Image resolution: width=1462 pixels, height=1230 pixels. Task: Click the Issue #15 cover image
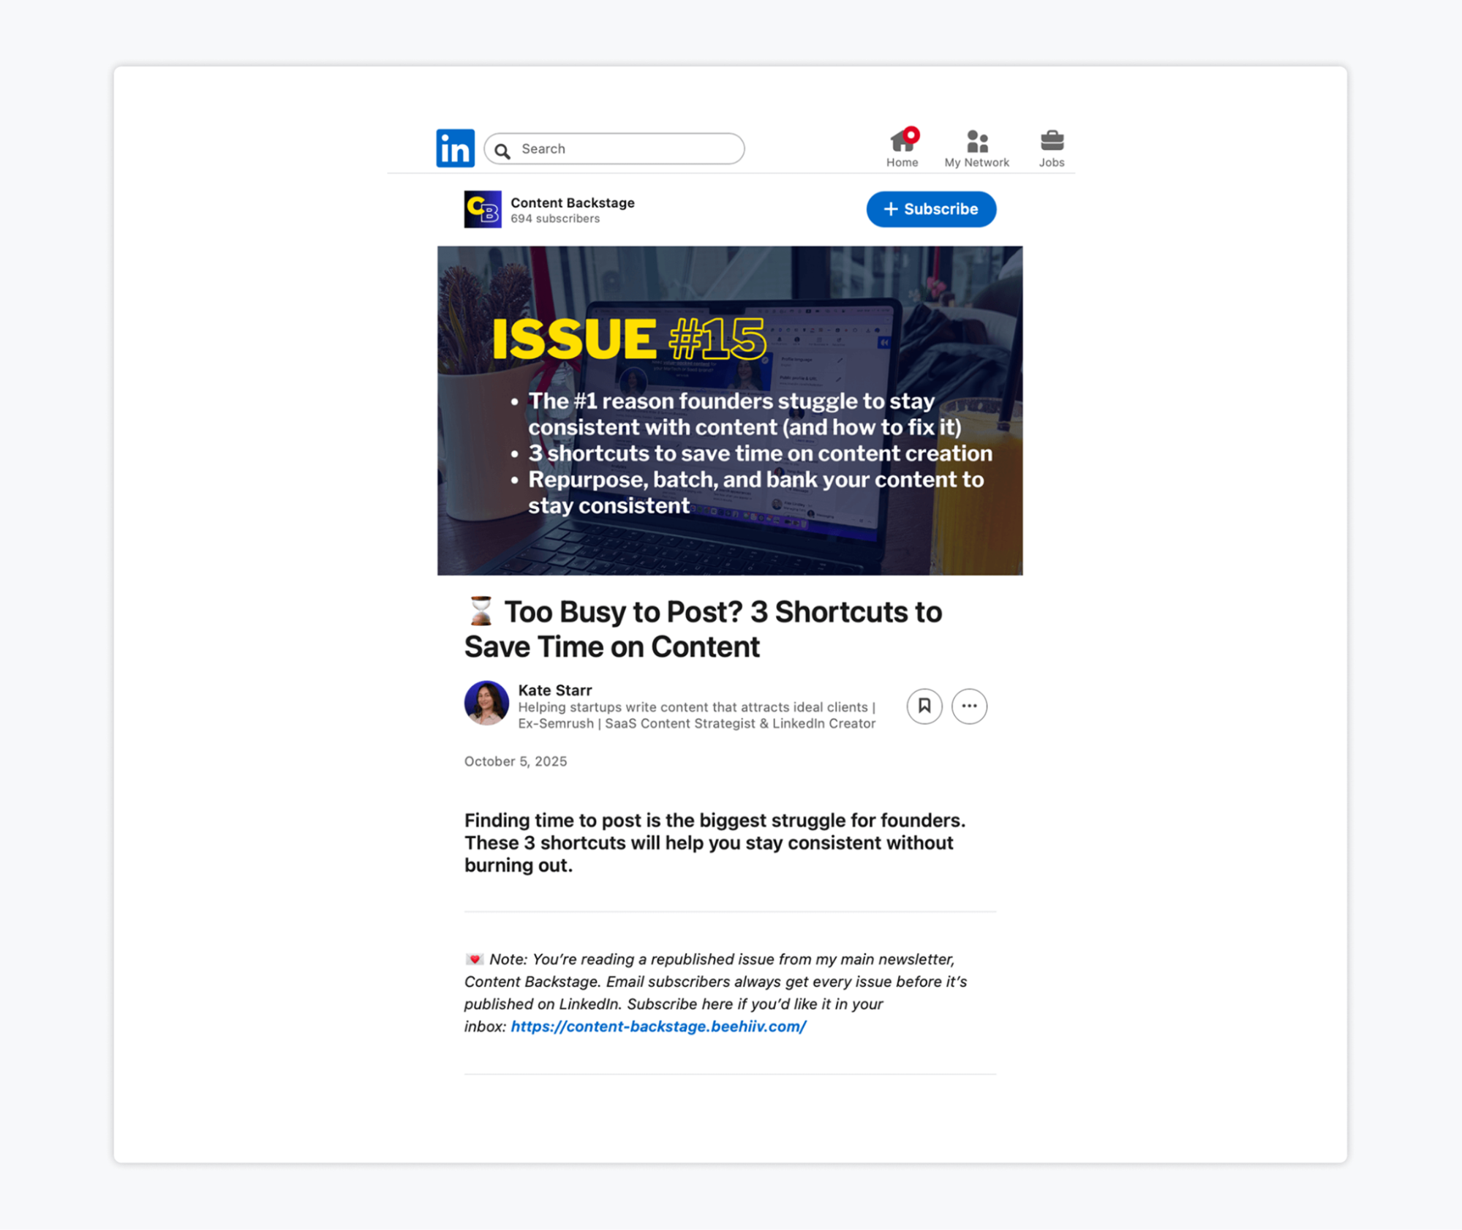(729, 410)
